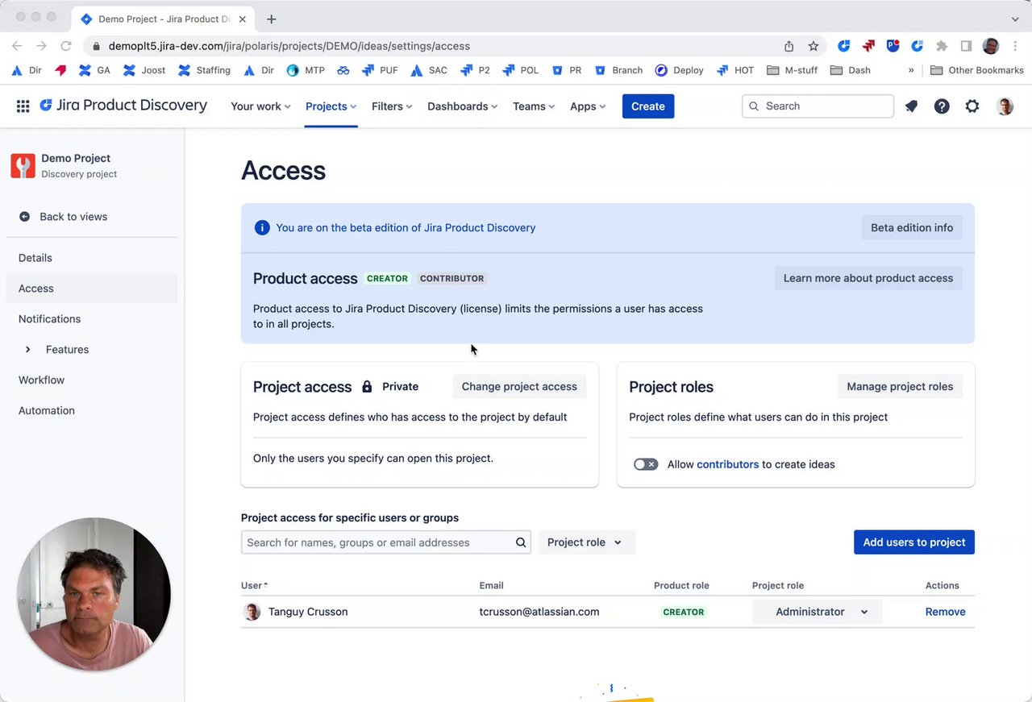Open the Chrome three-dot menu
Screen dimensions: 1032x702
click(1016, 46)
